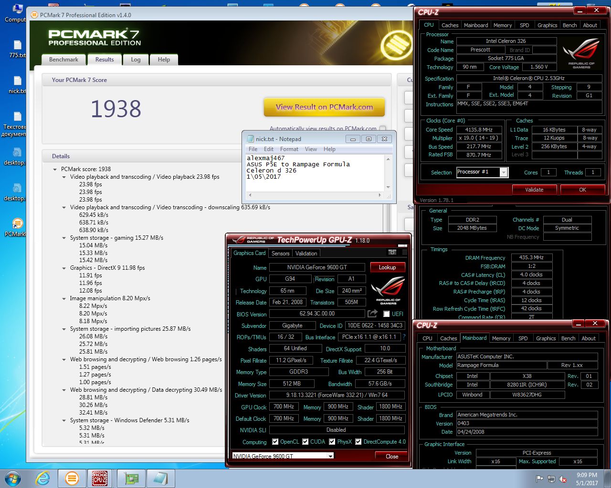The width and height of the screenshot is (611, 488).
Task: Switch to ROG CPU-Z taskbar button
Action: click(100, 478)
